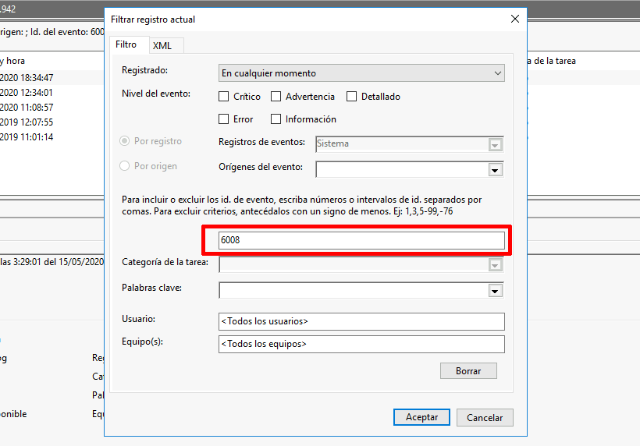This screenshot has width=640, height=446.
Task: Close the Filtrar registro actual dialog
Action: point(514,19)
